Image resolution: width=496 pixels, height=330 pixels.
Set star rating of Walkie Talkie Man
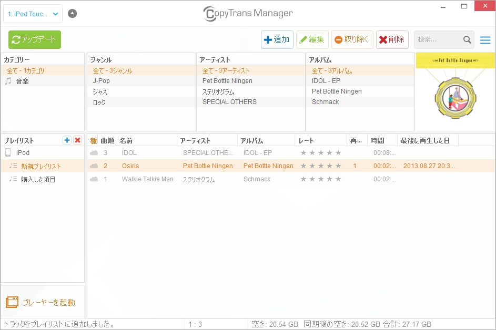(x=321, y=179)
